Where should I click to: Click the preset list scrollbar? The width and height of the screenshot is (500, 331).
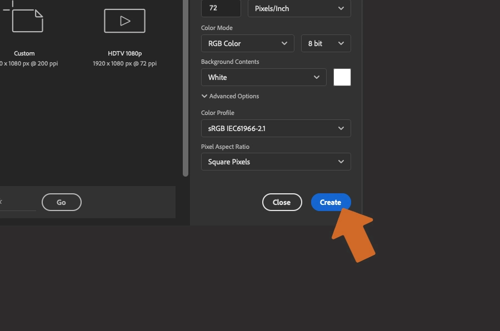tap(184, 89)
